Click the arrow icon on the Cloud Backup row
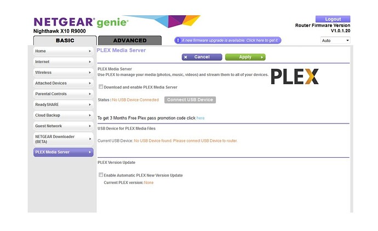378x231 pixels. 90,115
